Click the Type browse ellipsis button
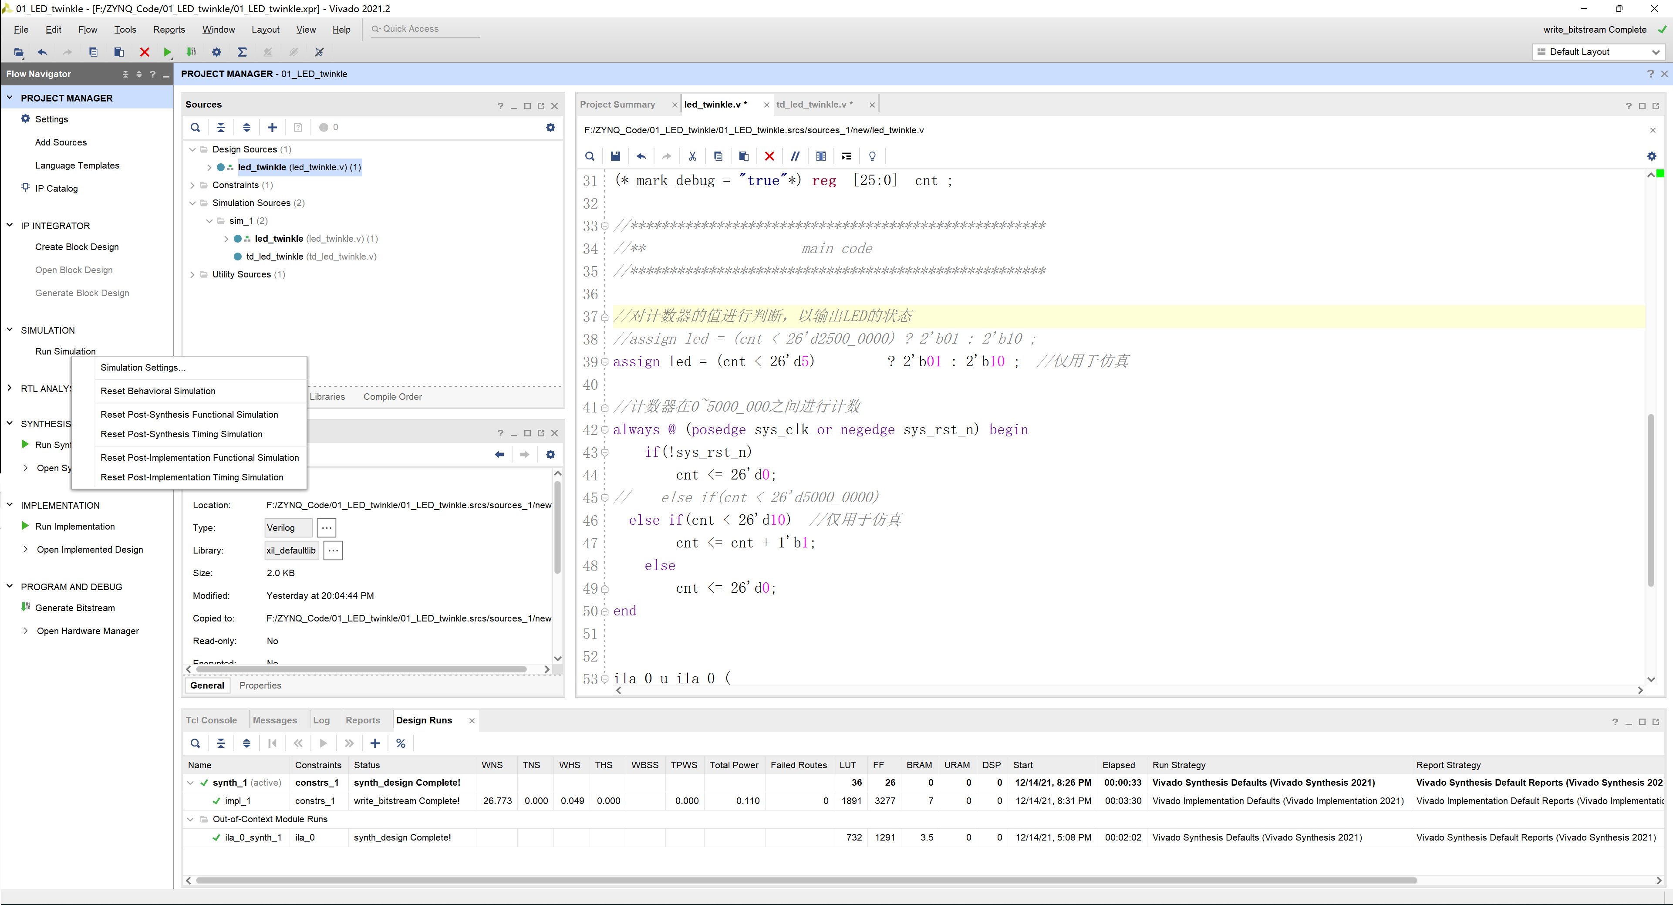Screen dimensions: 1673x905 326,527
